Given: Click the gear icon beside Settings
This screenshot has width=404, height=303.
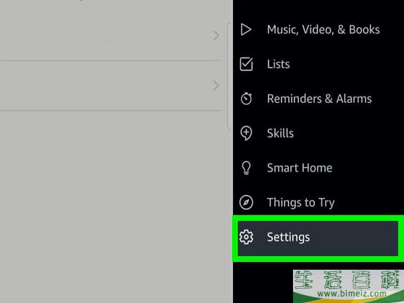Looking at the screenshot, I should click(x=246, y=237).
